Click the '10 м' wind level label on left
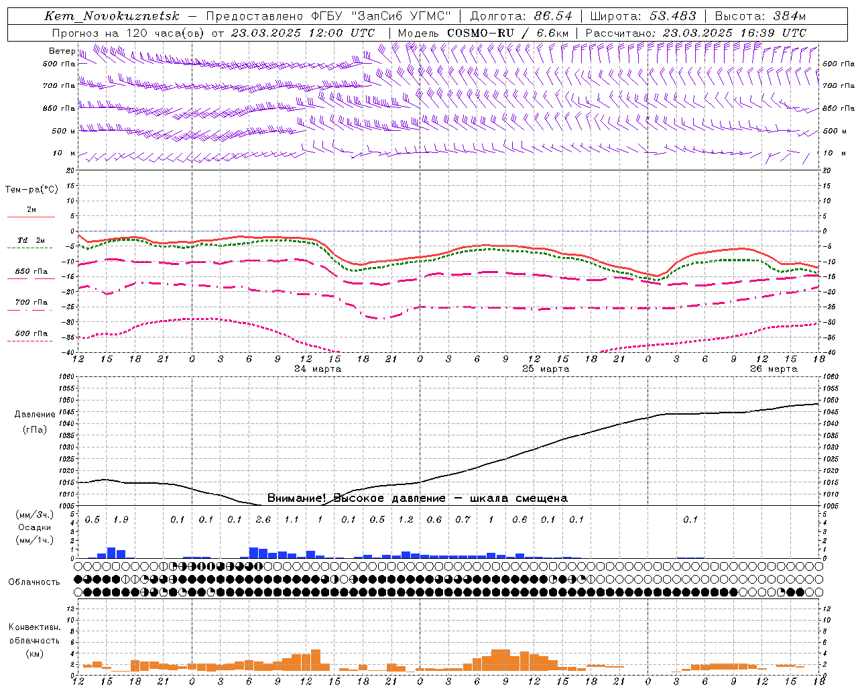The height and width of the screenshot is (687, 858). tap(64, 154)
